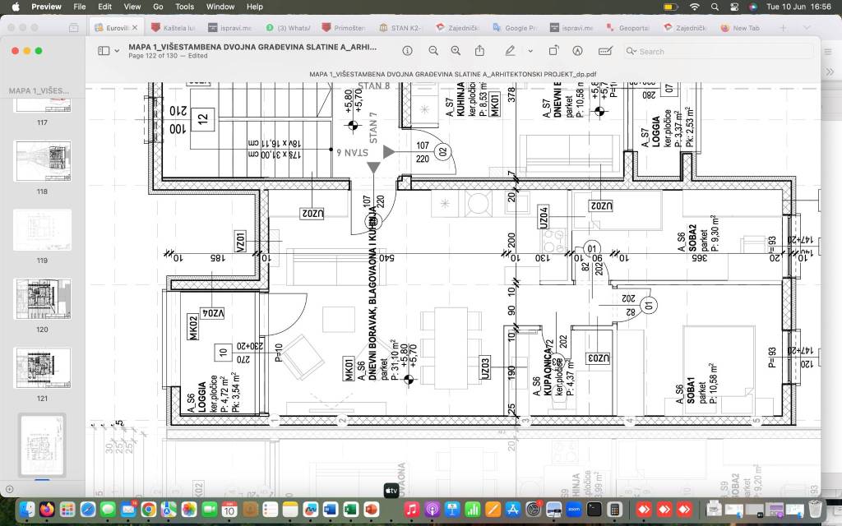The width and height of the screenshot is (842, 526).
Task: Toggle the Markup toolbar
Action: 577,51
